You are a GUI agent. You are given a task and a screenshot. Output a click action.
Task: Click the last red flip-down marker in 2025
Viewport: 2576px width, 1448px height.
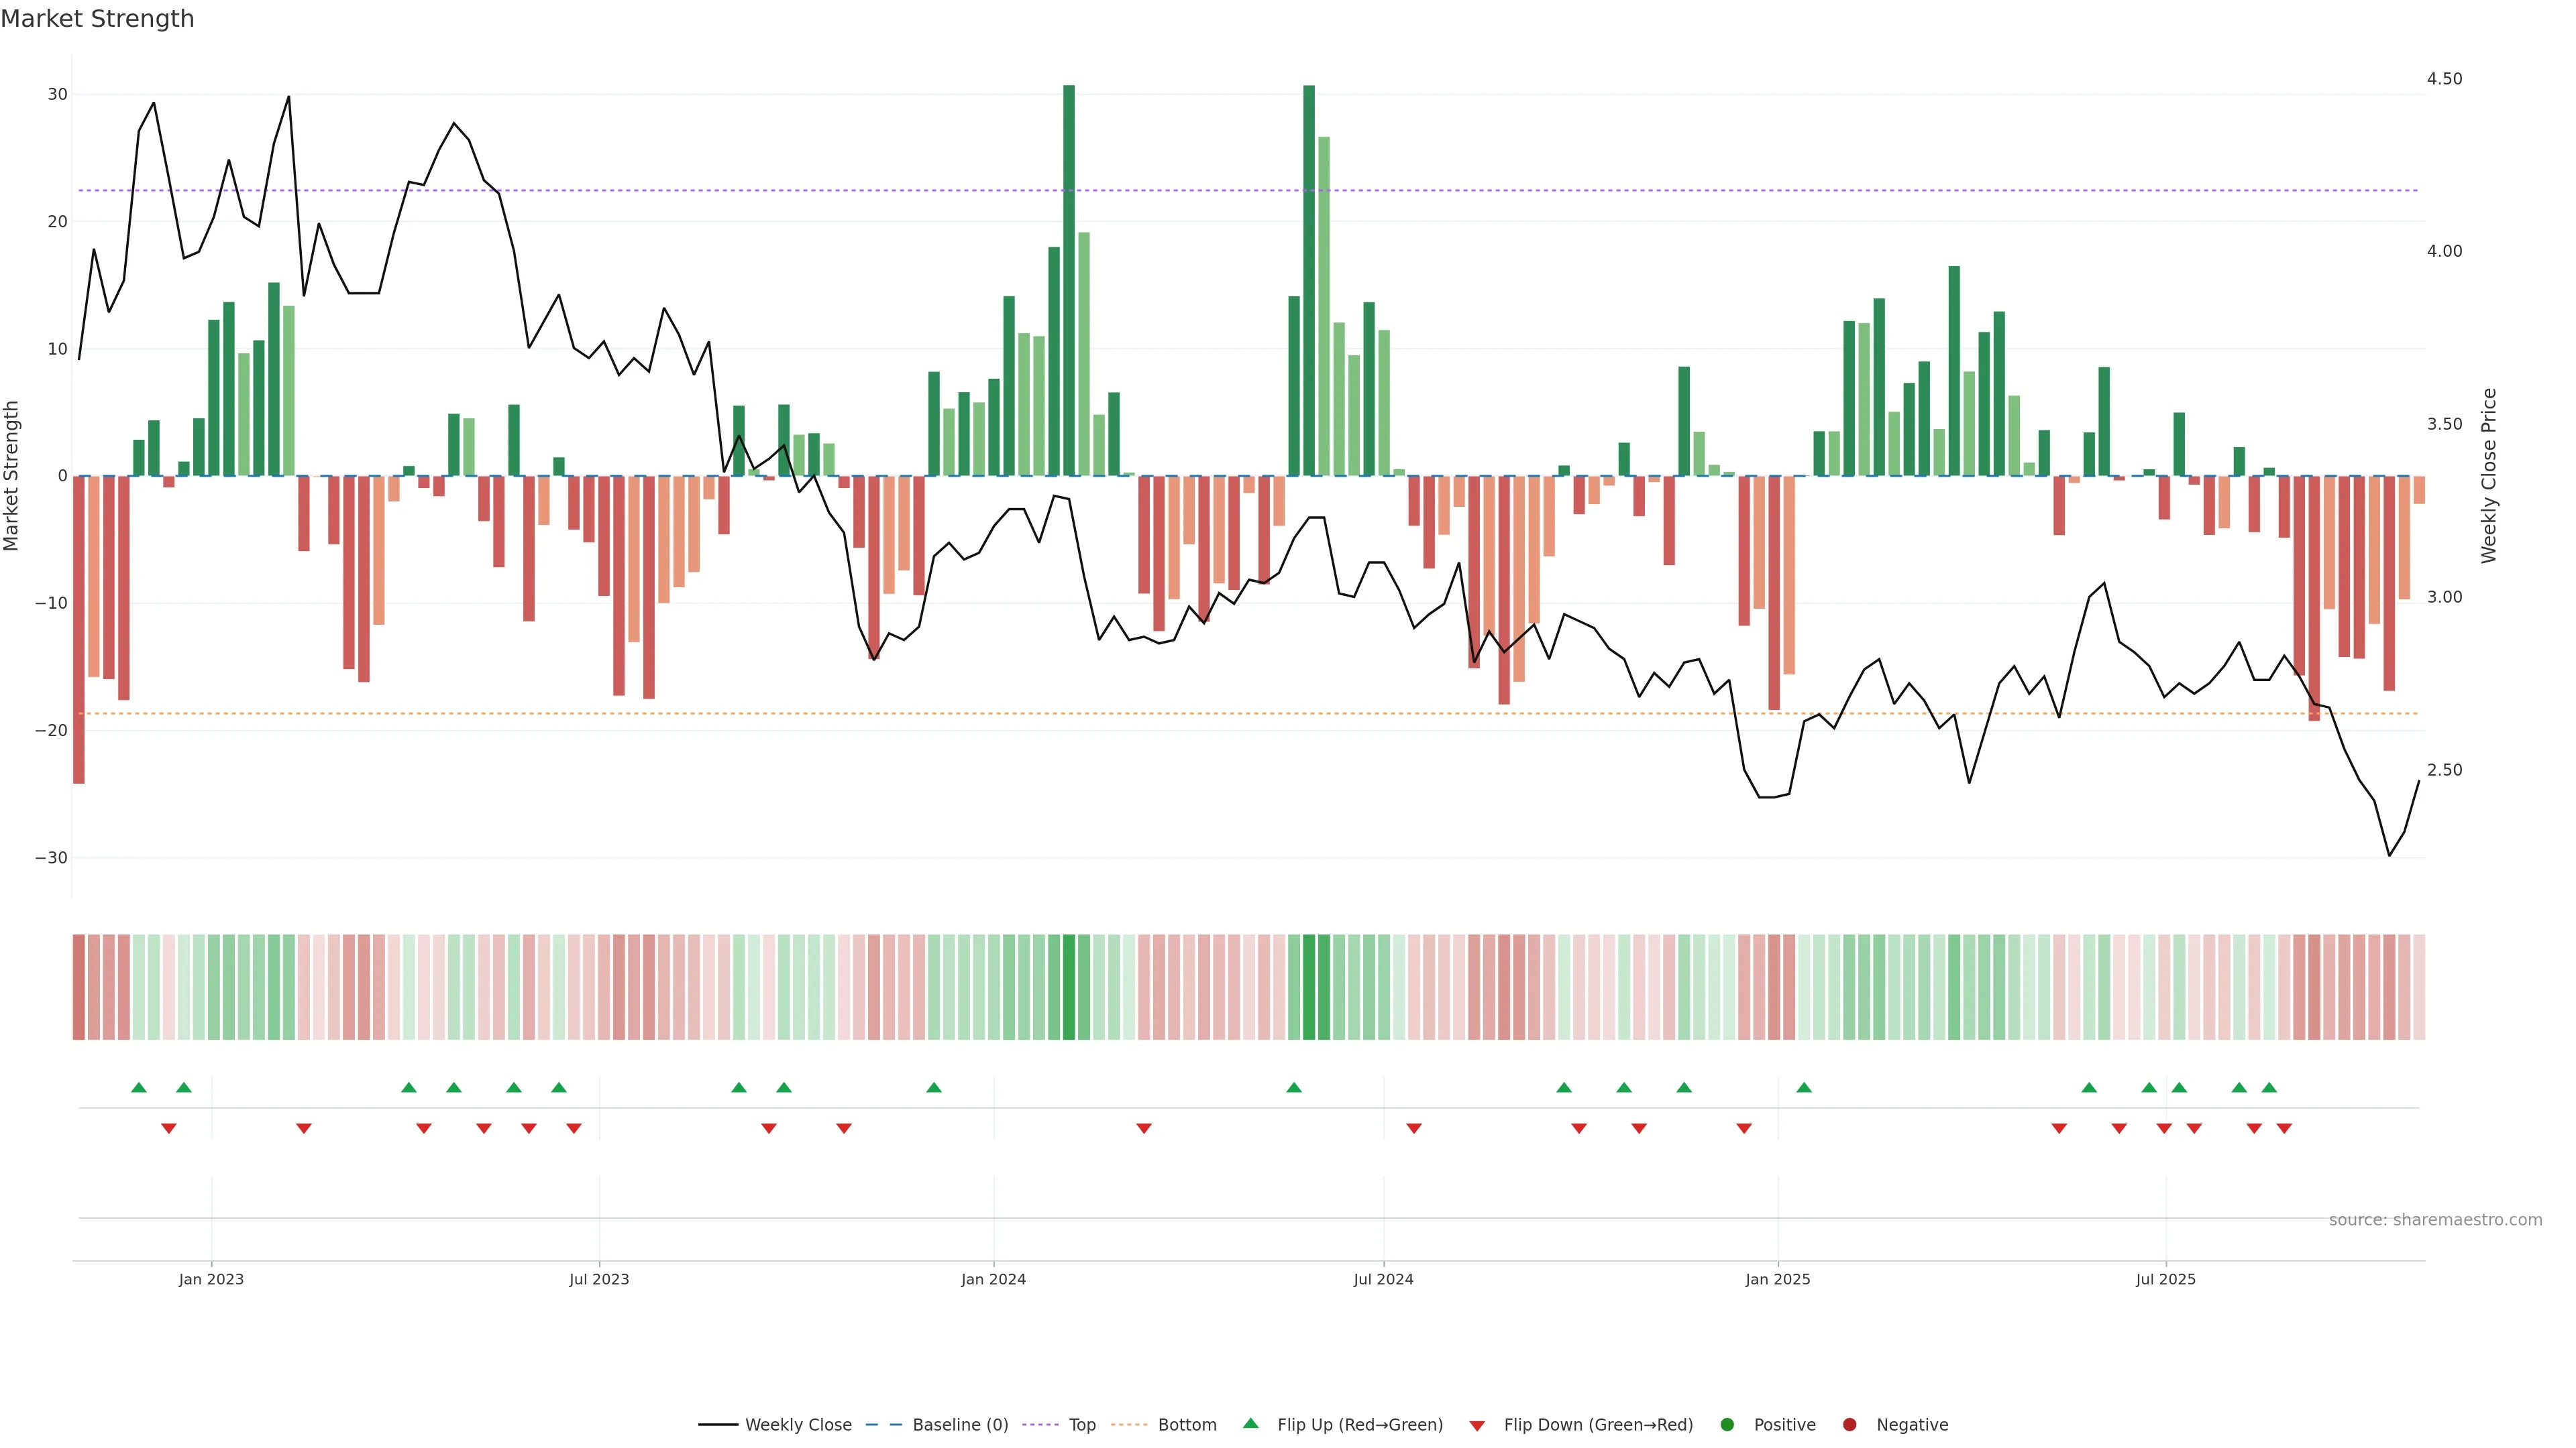2284,1128
